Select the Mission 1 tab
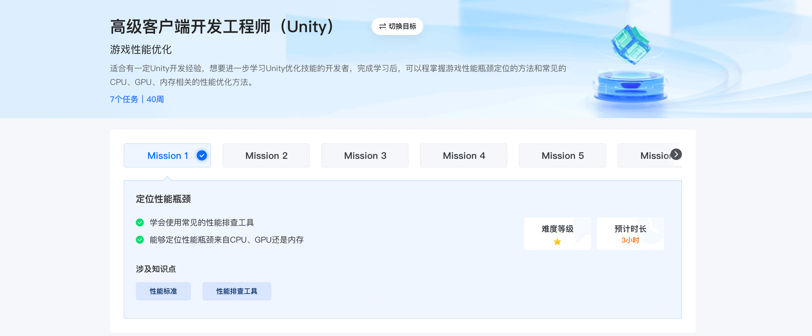 tap(167, 155)
